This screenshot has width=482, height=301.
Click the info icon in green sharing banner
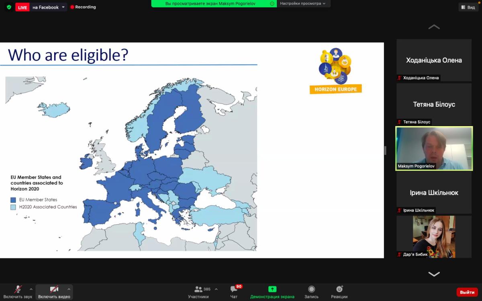pyautogui.click(x=272, y=4)
